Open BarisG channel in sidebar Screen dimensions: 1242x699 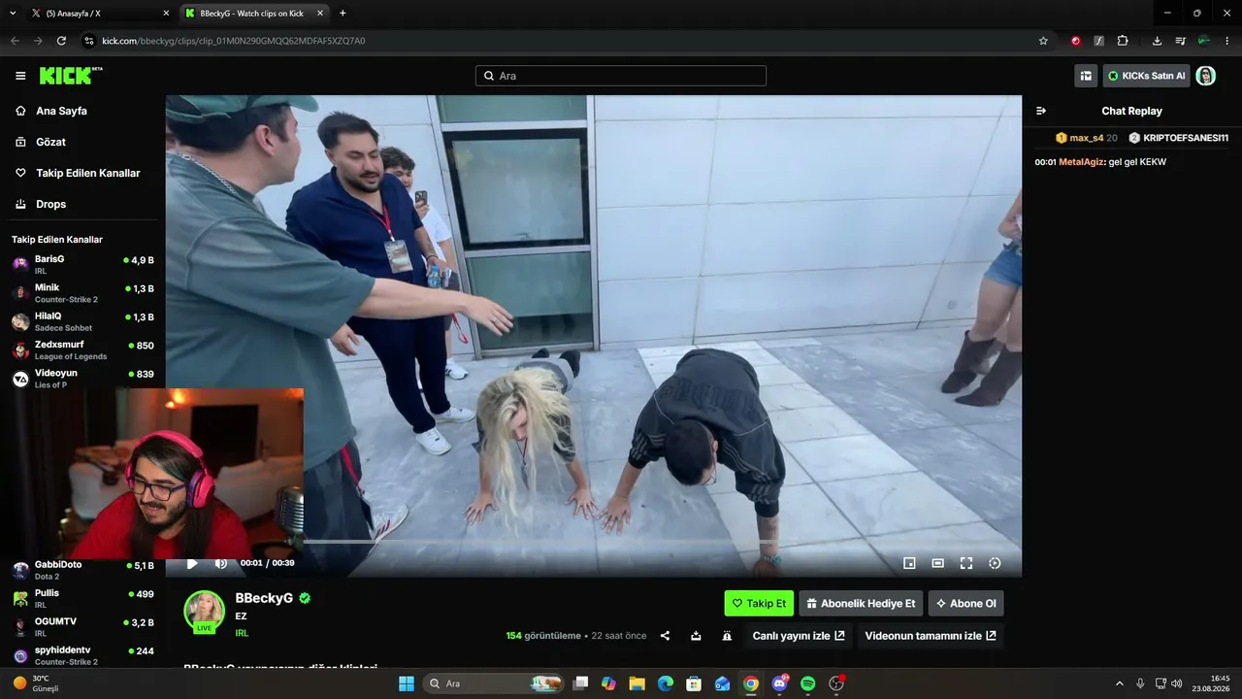[82, 264]
